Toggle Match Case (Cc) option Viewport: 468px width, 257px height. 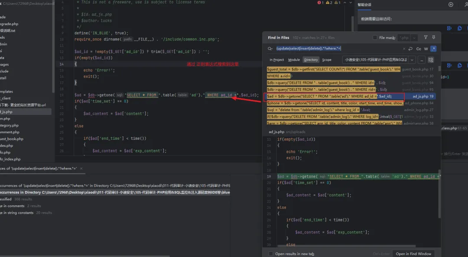tap(419, 49)
